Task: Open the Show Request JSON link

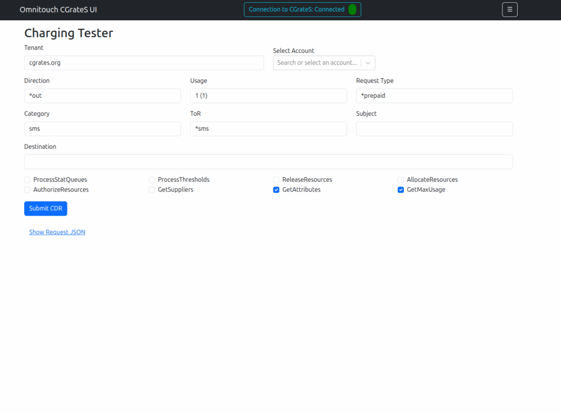Action: click(57, 232)
